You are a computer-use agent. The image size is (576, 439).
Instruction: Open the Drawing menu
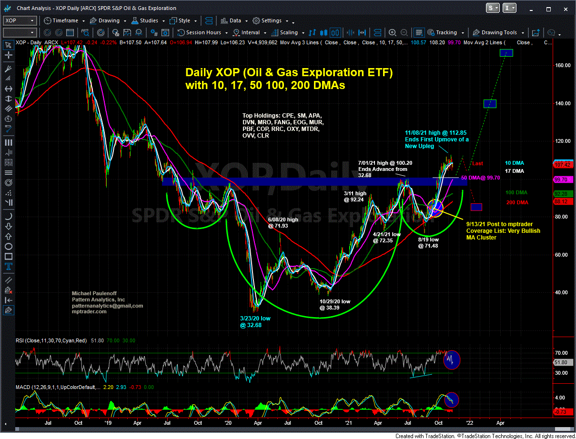pyautogui.click(x=109, y=20)
